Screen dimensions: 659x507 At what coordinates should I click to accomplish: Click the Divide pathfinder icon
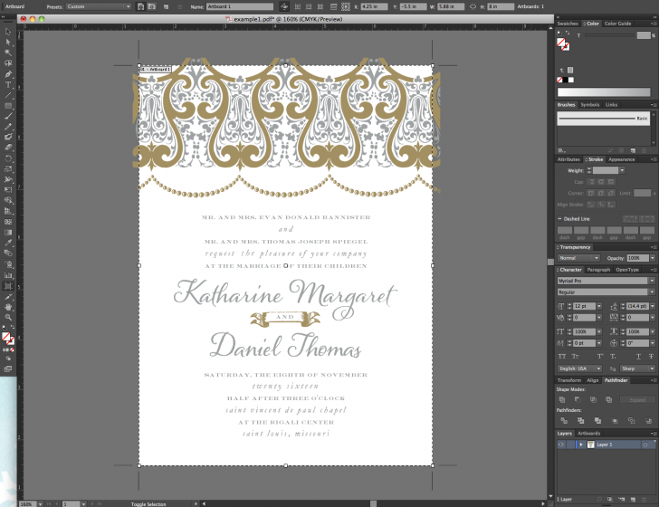564,420
